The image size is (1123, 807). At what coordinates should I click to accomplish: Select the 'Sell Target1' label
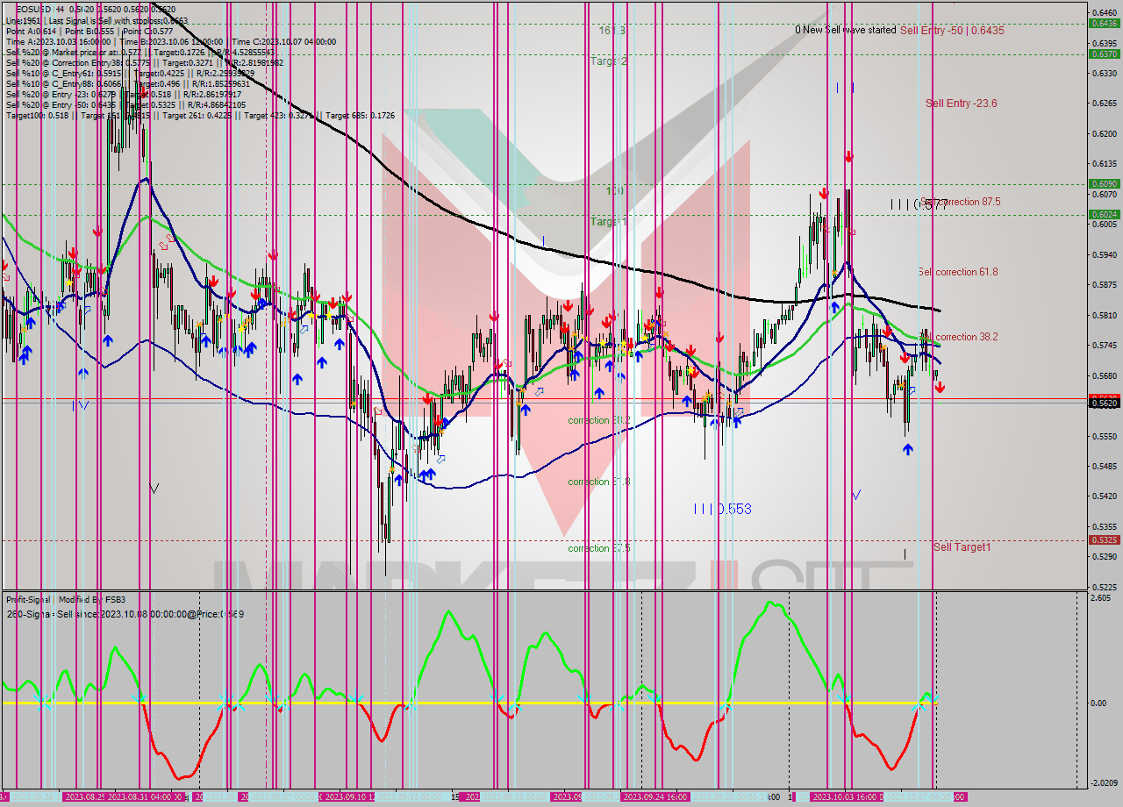pos(962,547)
